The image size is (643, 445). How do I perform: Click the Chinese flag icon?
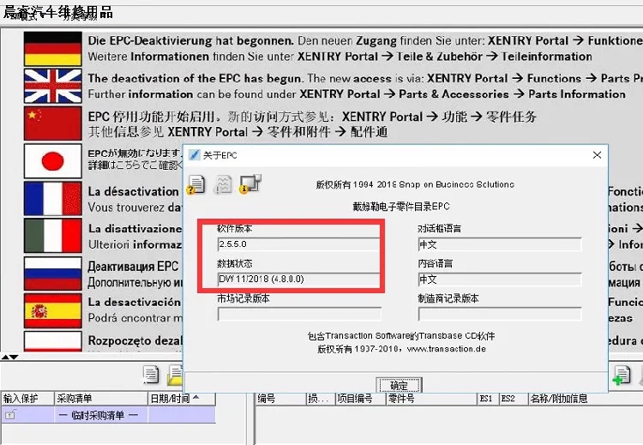click(53, 123)
